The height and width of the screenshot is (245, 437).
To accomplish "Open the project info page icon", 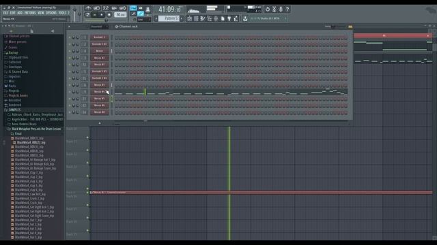I will (x=223, y=18).
